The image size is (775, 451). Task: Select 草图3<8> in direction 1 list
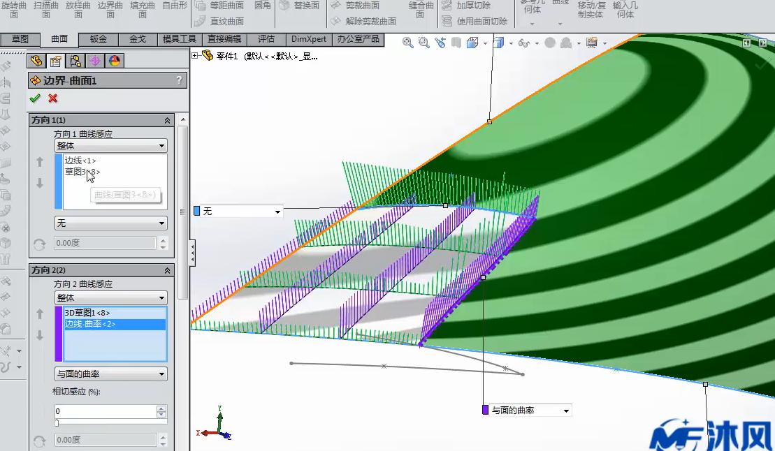point(82,172)
